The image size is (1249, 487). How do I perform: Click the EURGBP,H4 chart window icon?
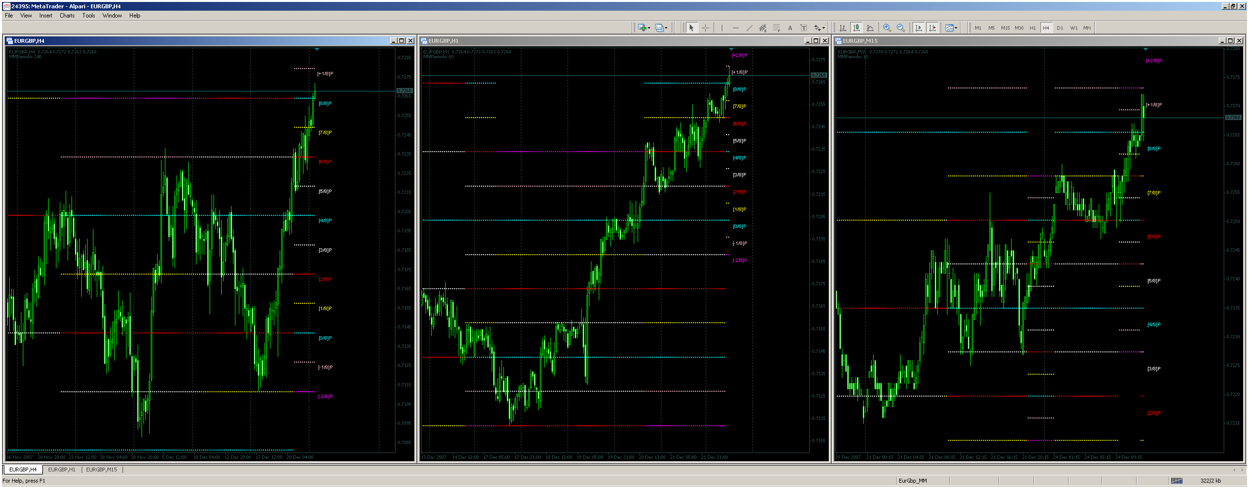coord(10,41)
